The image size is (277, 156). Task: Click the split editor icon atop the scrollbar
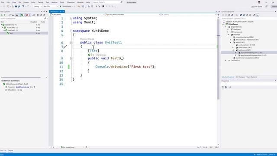[x=218, y=14]
